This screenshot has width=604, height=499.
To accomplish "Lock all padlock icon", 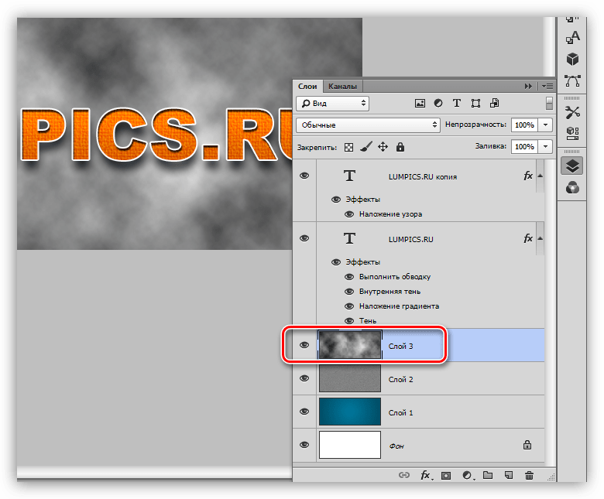I will 400,146.
